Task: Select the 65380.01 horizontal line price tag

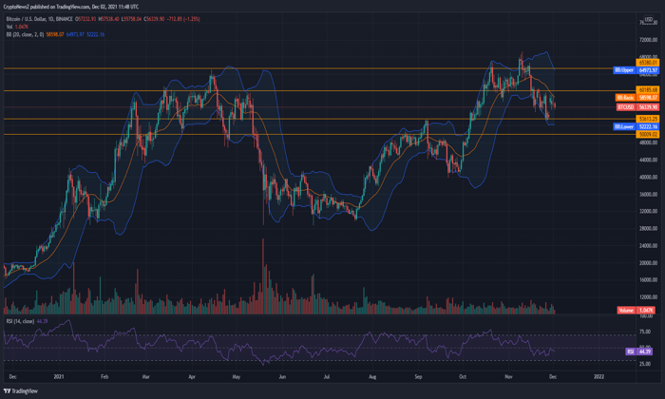Action: pos(648,63)
